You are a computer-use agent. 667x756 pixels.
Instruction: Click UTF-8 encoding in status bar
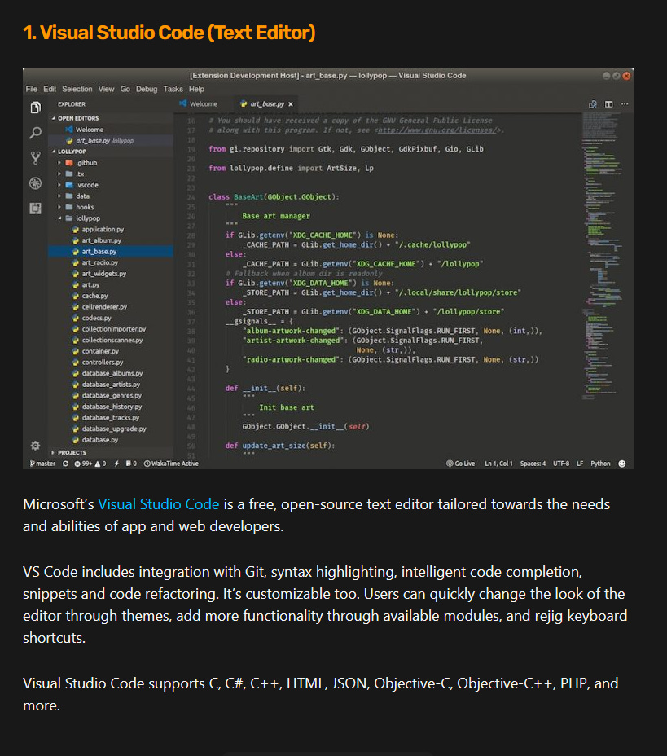[561, 464]
